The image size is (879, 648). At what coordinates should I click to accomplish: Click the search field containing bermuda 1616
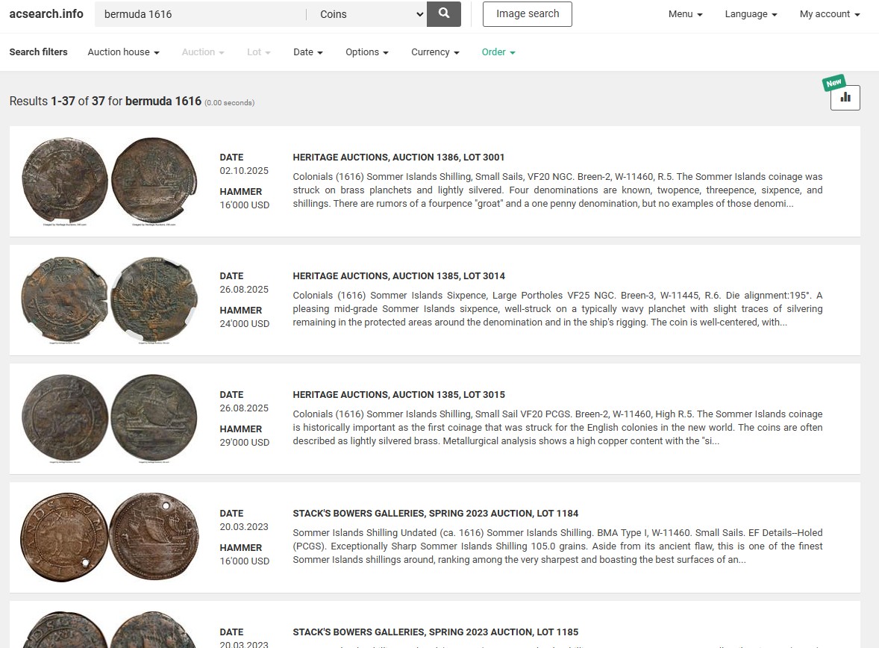(200, 14)
